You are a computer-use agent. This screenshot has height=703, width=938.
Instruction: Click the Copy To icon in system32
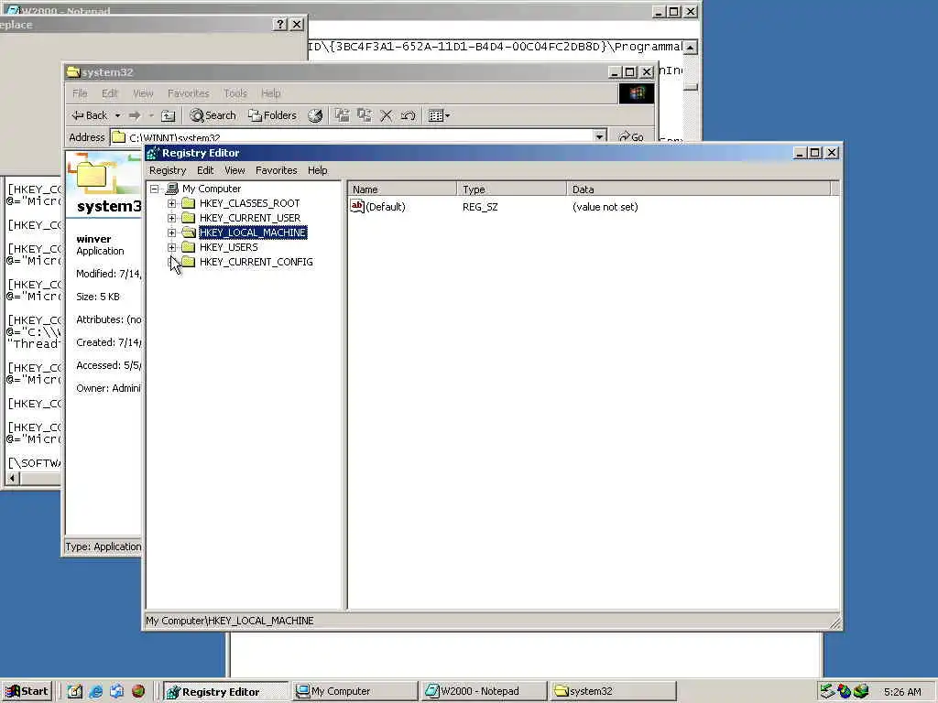coord(364,115)
